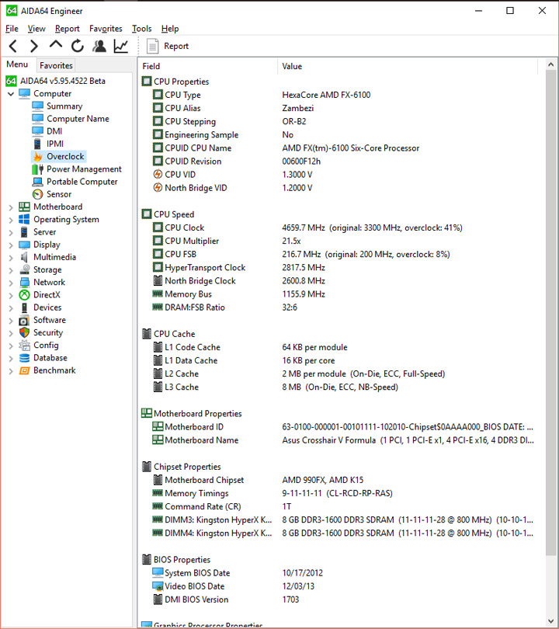Expand the Config node arrow
This screenshot has height=629, width=559.
click(x=11, y=346)
